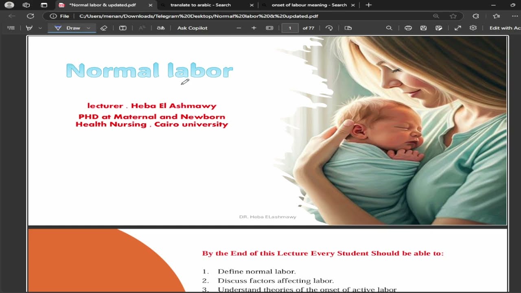This screenshot has height=293, width=521.
Task: Click Edit with Acrobat button
Action: click(505, 28)
